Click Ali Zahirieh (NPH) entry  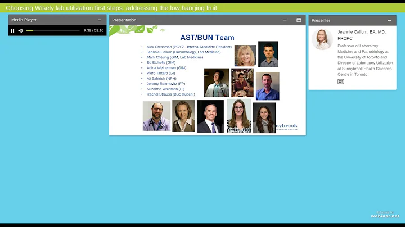click(x=161, y=79)
